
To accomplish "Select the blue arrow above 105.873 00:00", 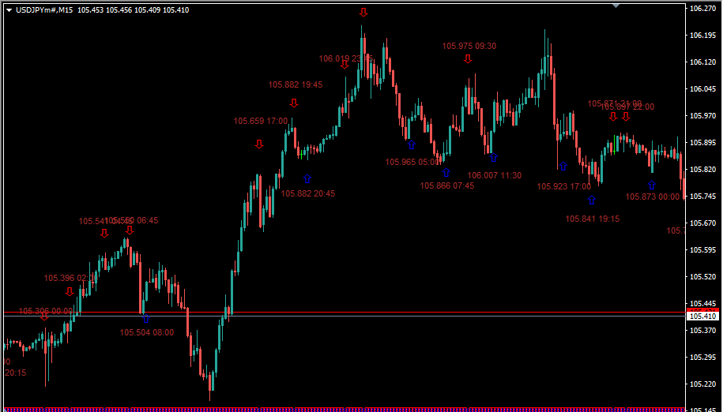I will [x=651, y=185].
